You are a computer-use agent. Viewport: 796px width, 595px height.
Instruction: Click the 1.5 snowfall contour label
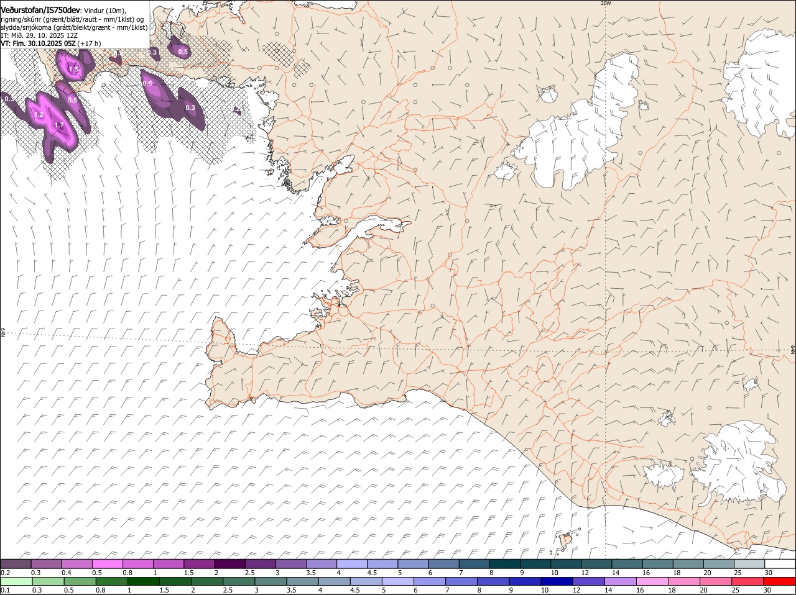(73, 69)
